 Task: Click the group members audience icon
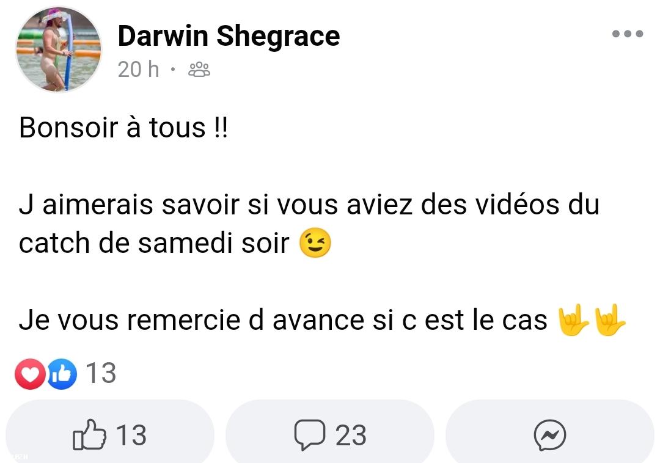[199, 70]
